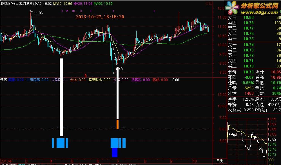
Task: Click the 净资 6.43 value
Action: pyautogui.click(x=250, y=105)
